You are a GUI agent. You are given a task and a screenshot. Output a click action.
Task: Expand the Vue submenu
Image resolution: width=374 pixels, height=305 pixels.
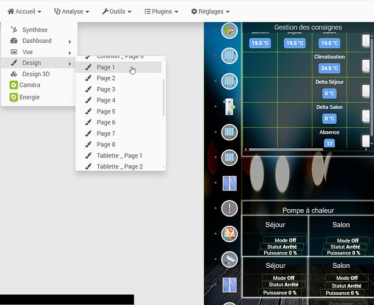click(x=40, y=52)
